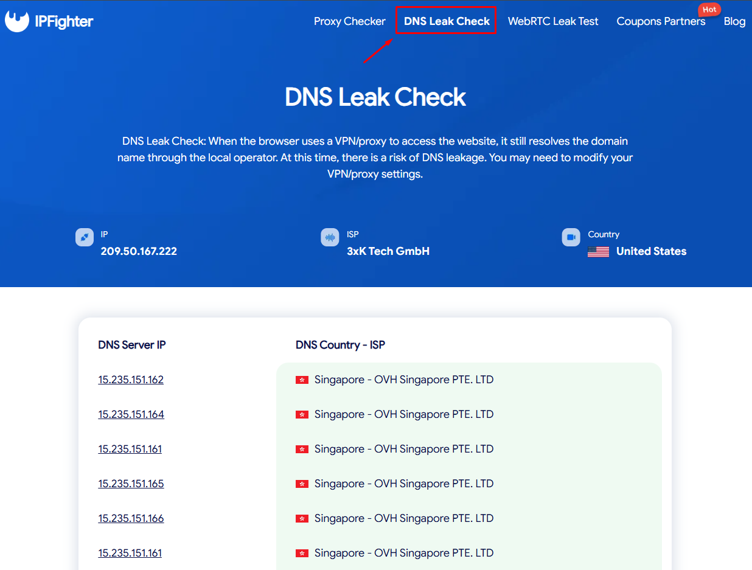Open the Blog menu item
Screen dimensions: 752x570
click(x=734, y=21)
